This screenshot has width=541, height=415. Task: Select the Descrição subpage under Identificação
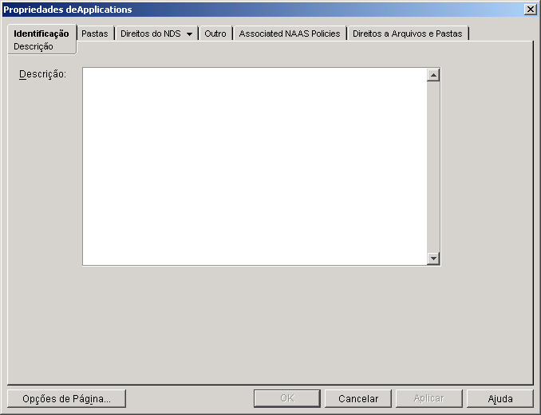34,46
